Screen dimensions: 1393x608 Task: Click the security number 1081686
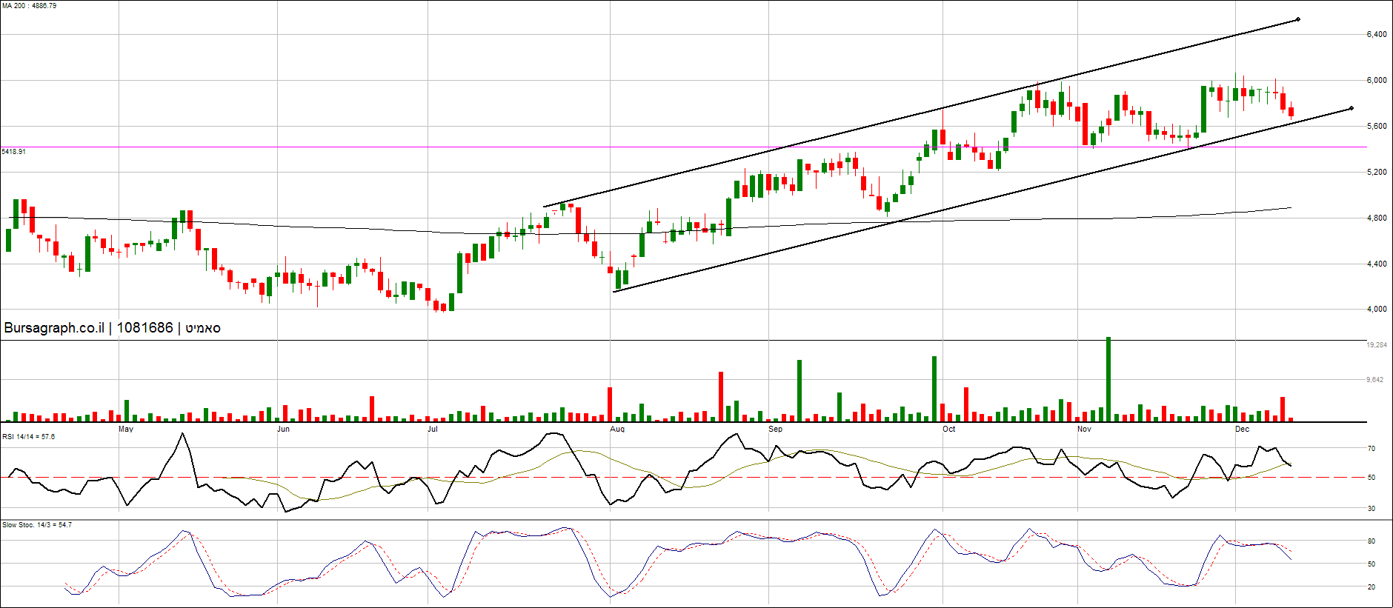pos(144,328)
